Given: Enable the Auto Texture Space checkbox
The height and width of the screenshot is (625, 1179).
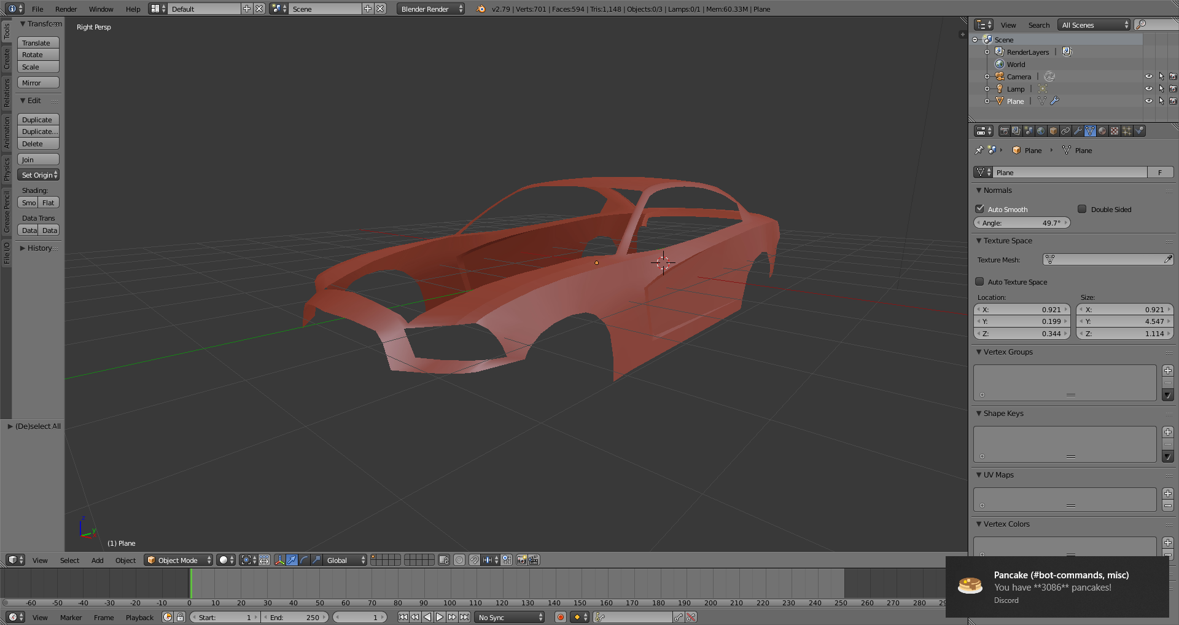Looking at the screenshot, I should [x=980, y=281].
